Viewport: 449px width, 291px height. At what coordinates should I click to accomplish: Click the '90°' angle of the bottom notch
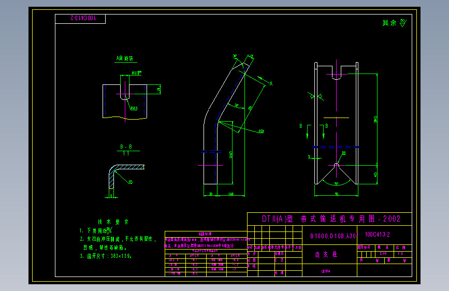(337, 184)
